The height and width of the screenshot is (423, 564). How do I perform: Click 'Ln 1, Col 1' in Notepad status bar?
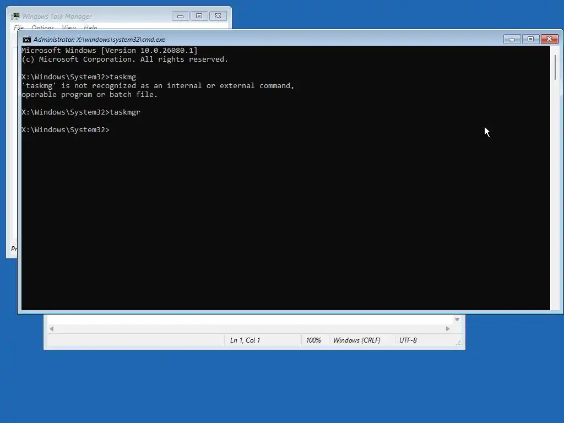point(245,340)
